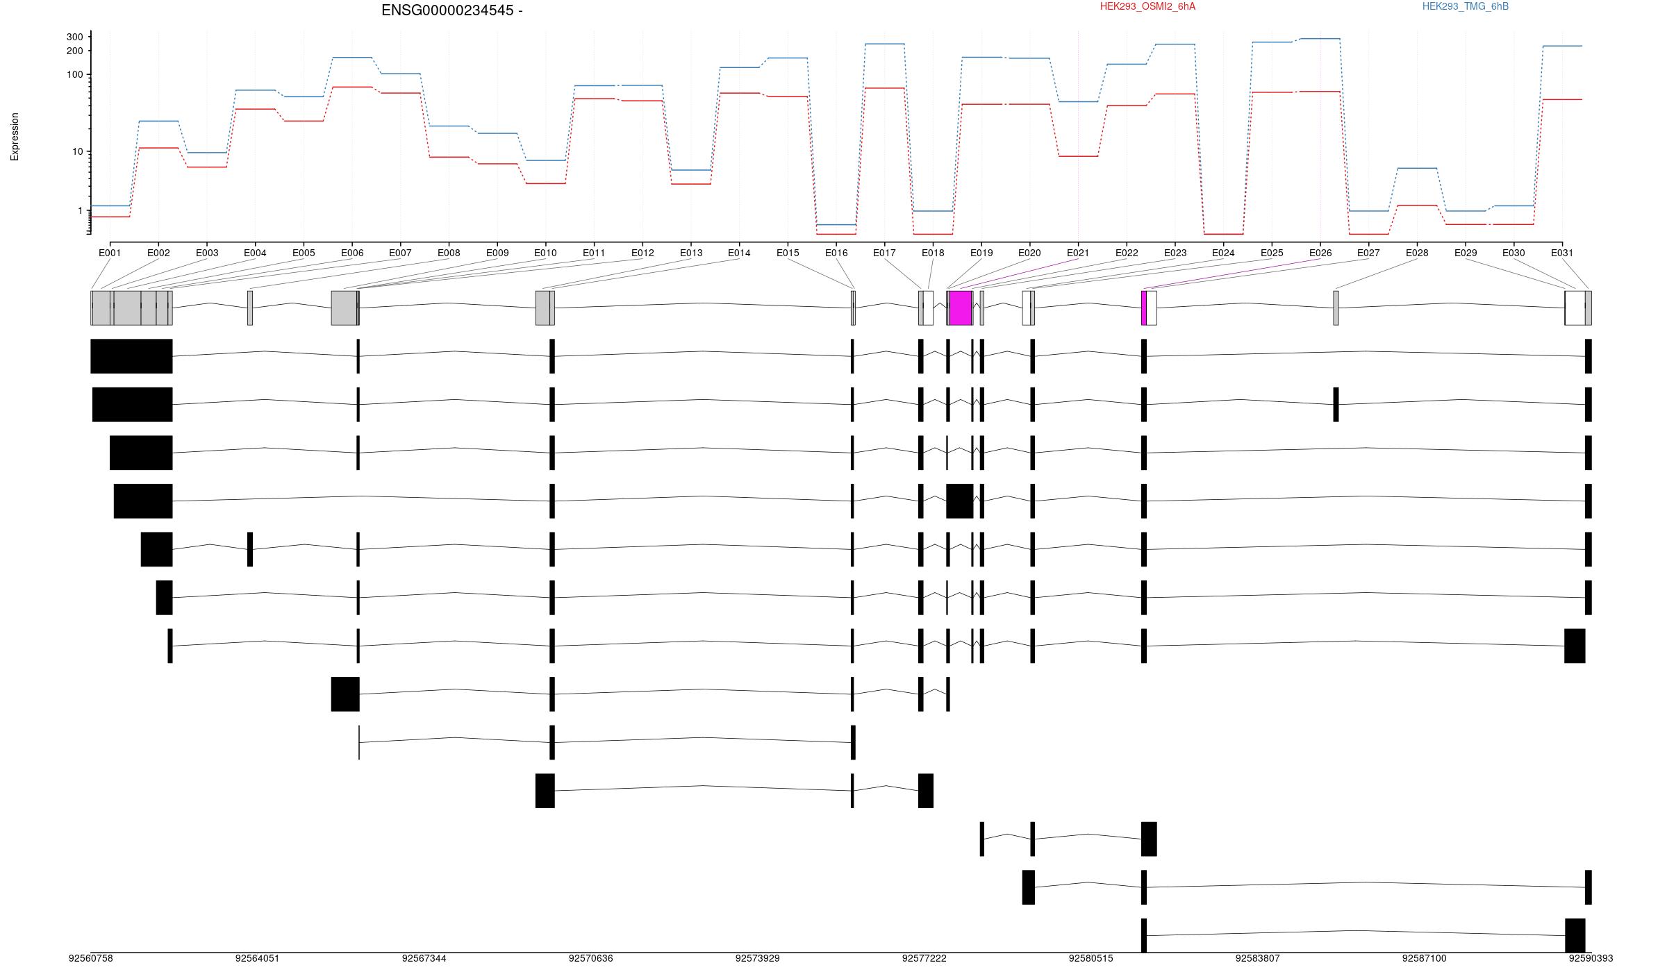Click the large magenta exon box in gene model
Image resolution: width=1667 pixels, height=972 pixels.
(961, 308)
